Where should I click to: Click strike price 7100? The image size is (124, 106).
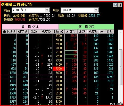[x=59, y=52]
